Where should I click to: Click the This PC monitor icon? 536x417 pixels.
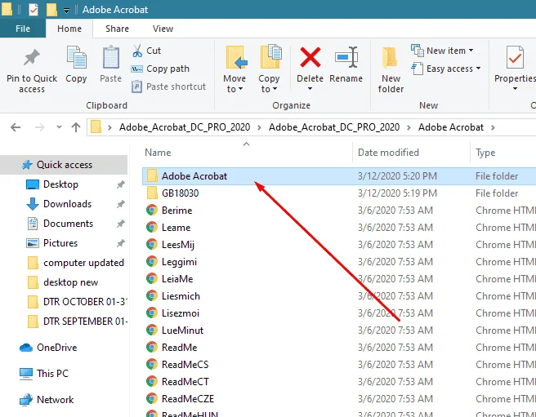tap(26, 374)
